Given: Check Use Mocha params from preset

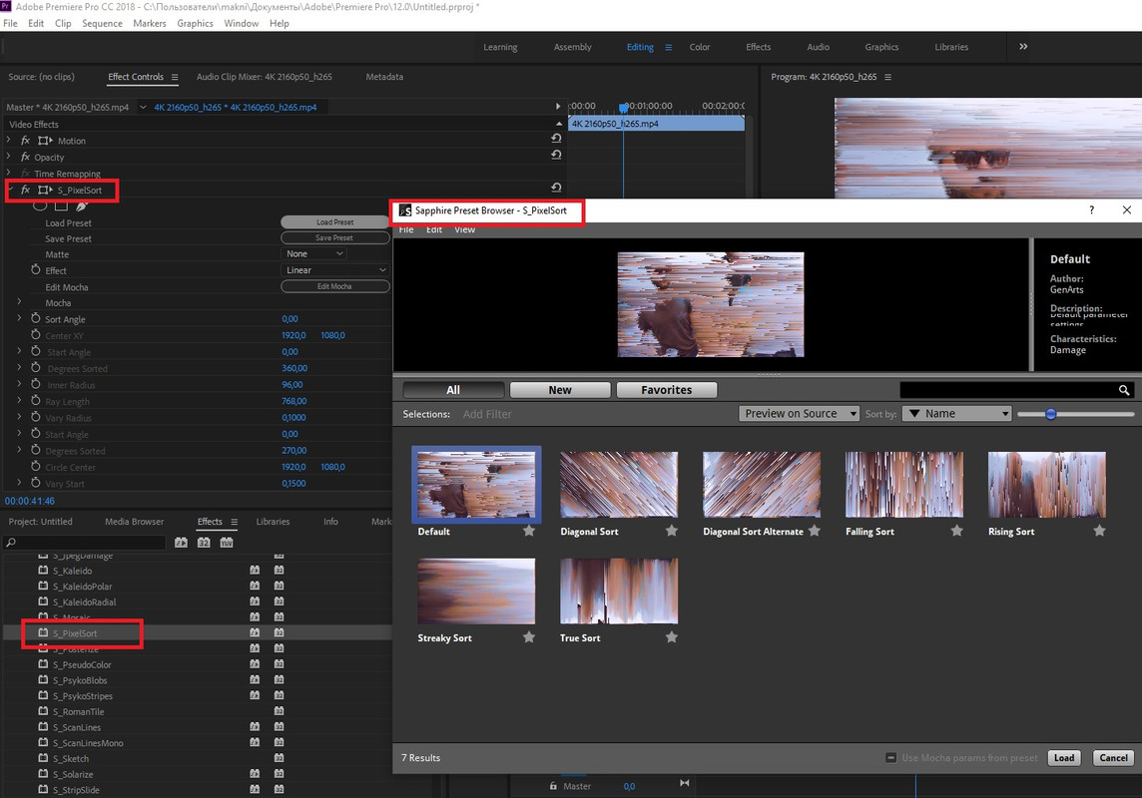Looking at the screenshot, I should [x=890, y=758].
